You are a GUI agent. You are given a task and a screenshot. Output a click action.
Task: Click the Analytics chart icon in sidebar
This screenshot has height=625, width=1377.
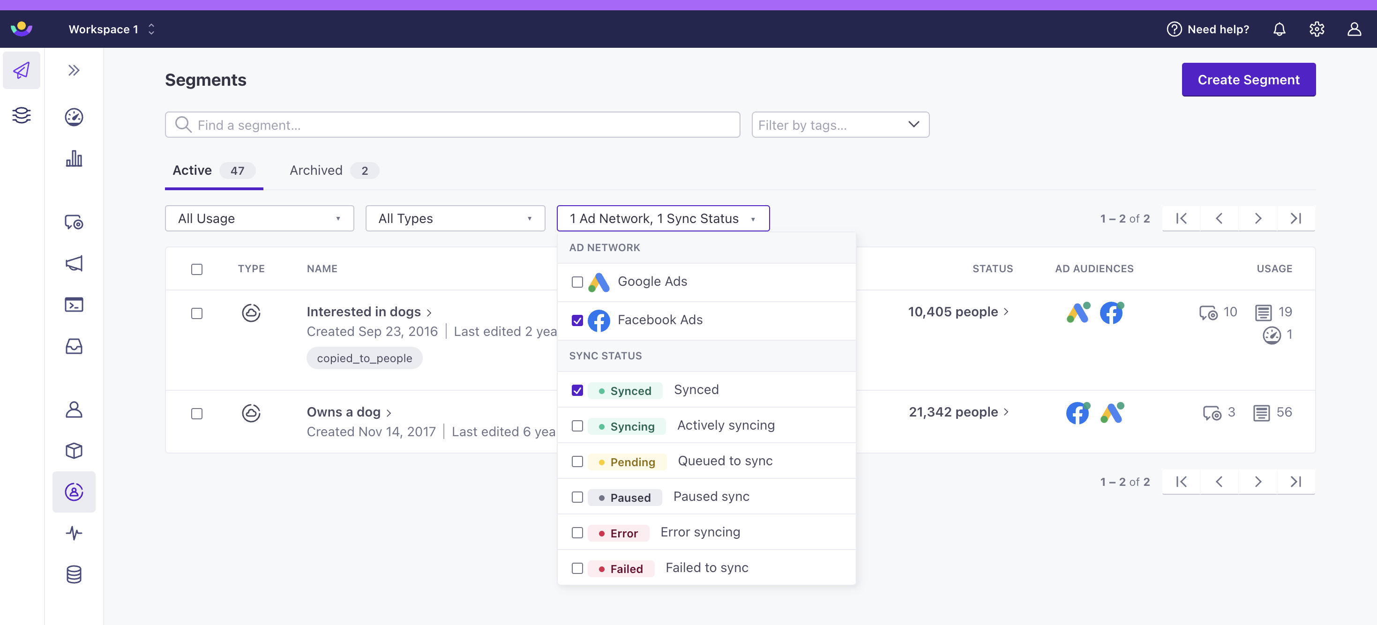[x=74, y=158]
